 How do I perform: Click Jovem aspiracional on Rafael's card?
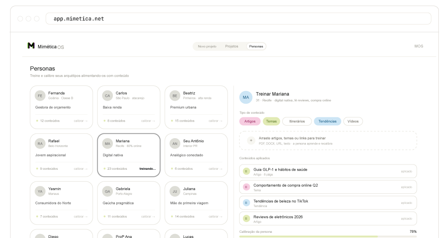[51, 155]
